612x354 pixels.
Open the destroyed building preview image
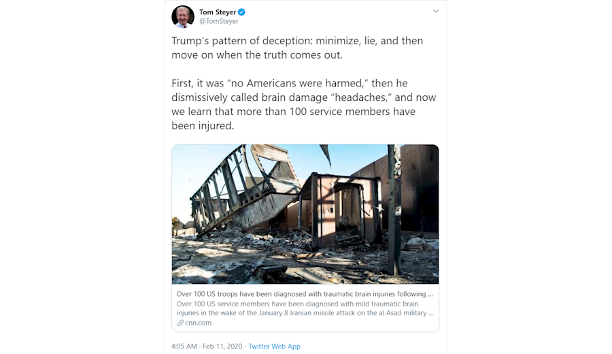click(x=305, y=214)
